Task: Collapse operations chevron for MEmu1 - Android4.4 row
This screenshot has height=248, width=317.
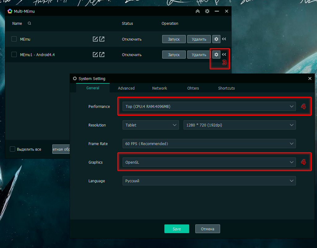Action: tap(224, 54)
